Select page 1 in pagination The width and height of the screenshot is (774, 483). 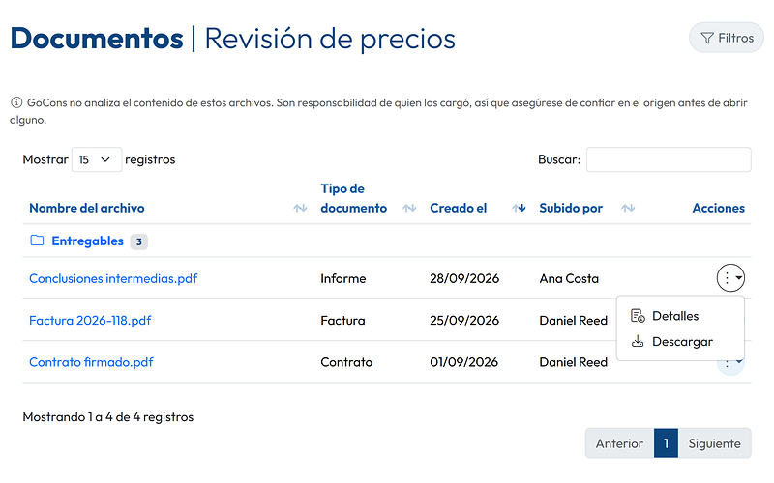(666, 443)
